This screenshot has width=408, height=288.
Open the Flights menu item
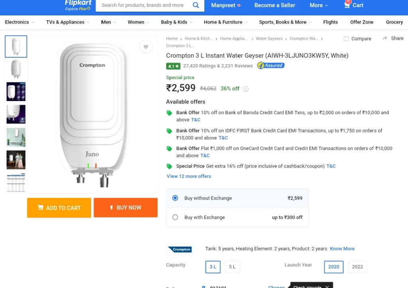[330, 22]
